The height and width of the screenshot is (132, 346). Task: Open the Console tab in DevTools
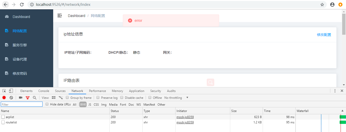click(x=44, y=91)
